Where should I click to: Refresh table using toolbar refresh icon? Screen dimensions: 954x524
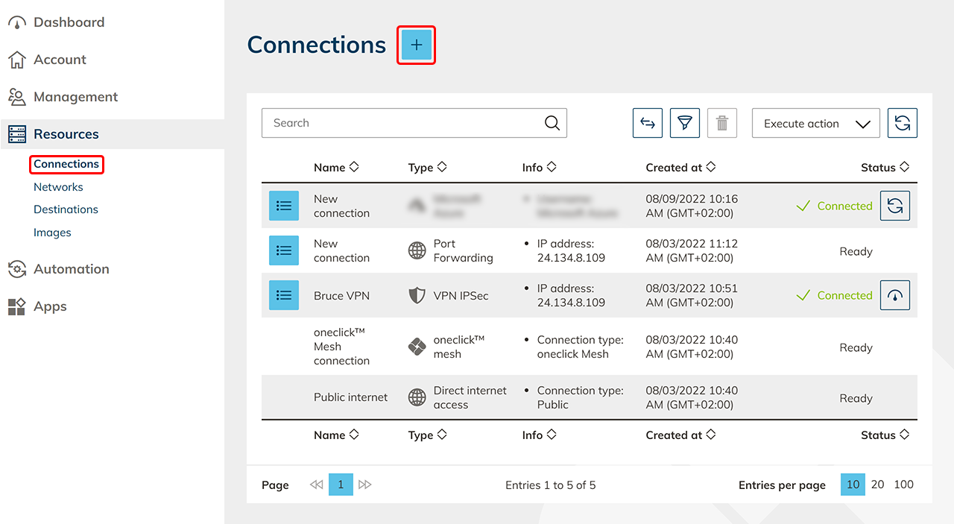tap(902, 124)
